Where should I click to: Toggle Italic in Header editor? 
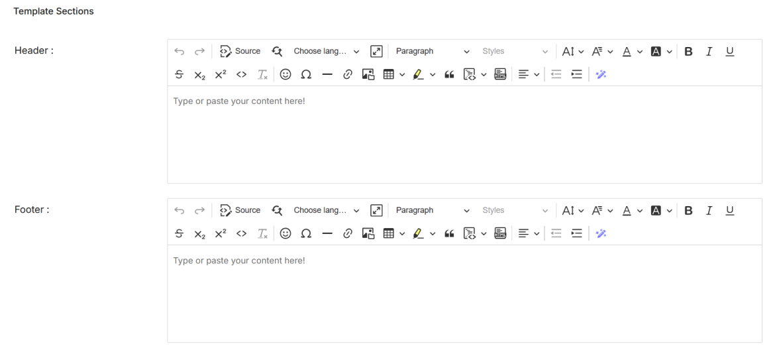click(x=709, y=51)
